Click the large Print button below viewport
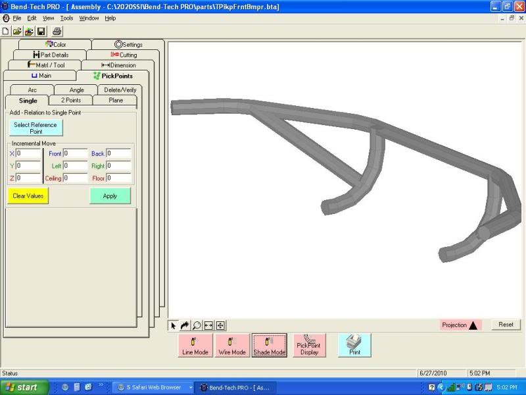 point(354,345)
